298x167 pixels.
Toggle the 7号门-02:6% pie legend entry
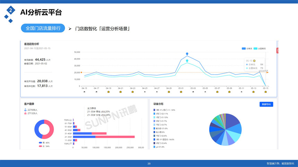coord(160,136)
